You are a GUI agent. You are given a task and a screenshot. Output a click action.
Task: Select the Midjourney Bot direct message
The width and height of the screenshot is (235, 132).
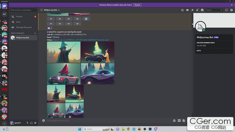point(23,38)
